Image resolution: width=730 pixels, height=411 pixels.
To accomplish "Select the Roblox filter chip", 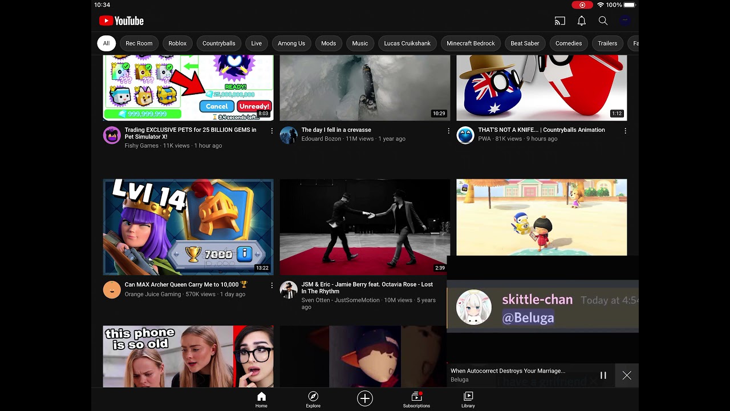I will pyautogui.click(x=177, y=43).
